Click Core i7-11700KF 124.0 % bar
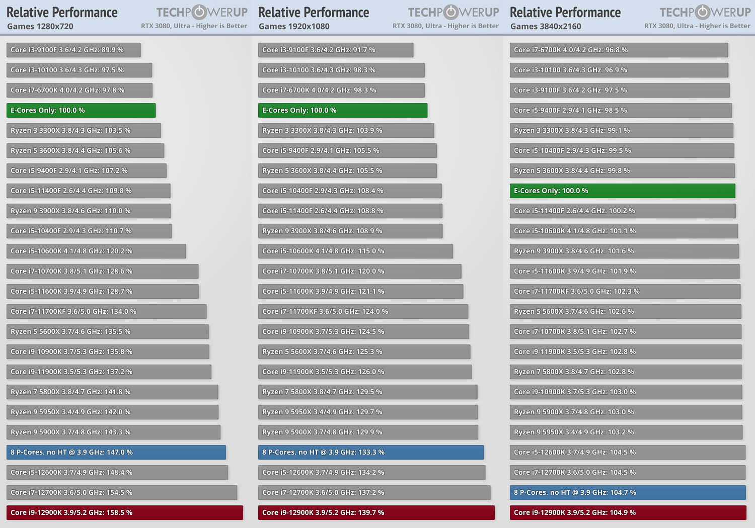This screenshot has width=755, height=528. 363,311
